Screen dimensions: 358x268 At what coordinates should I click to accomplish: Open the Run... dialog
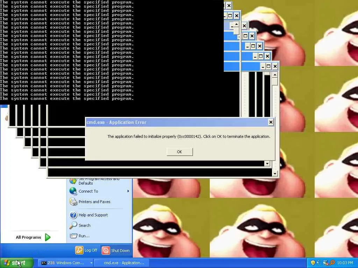pos(99,236)
